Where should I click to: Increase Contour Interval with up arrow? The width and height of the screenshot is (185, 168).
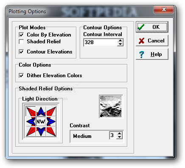120,41
